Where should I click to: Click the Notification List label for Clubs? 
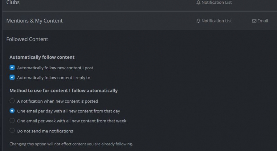[217, 2]
